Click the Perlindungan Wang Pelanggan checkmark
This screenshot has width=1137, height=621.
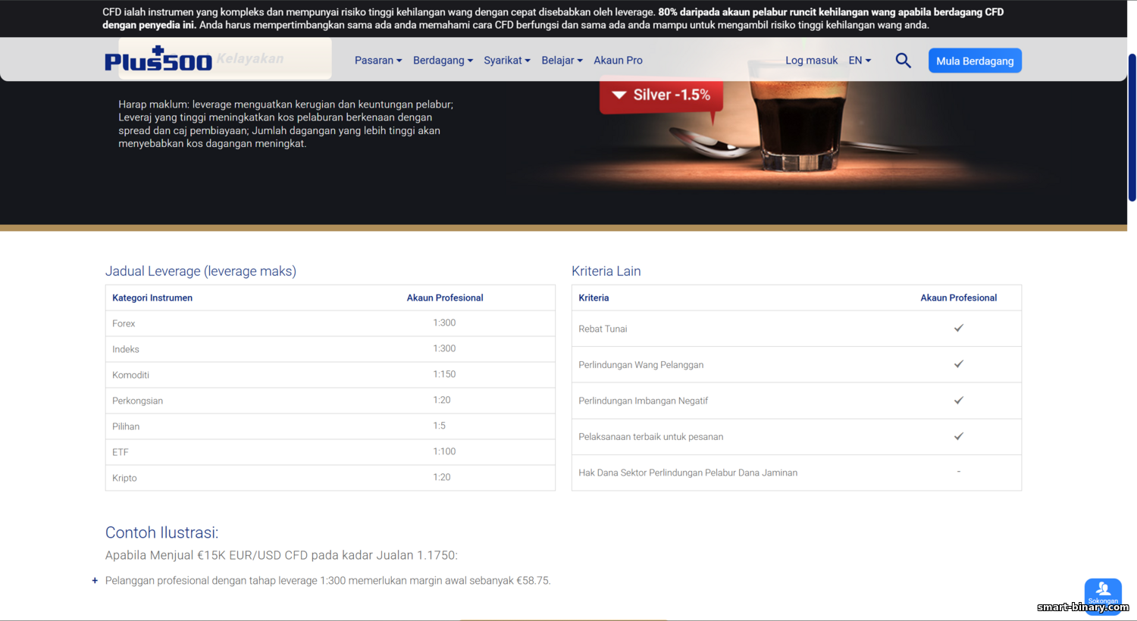coord(958,364)
